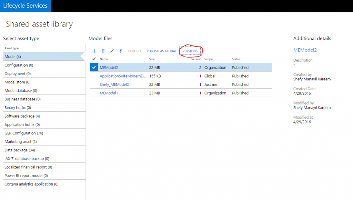The image size is (353, 200).
Task: Choose Data package in asset list
Action: (x=20, y=150)
